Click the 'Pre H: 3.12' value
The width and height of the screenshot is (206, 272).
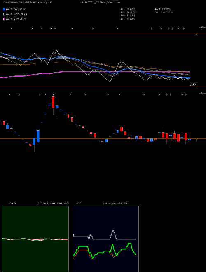coord(128,12)
